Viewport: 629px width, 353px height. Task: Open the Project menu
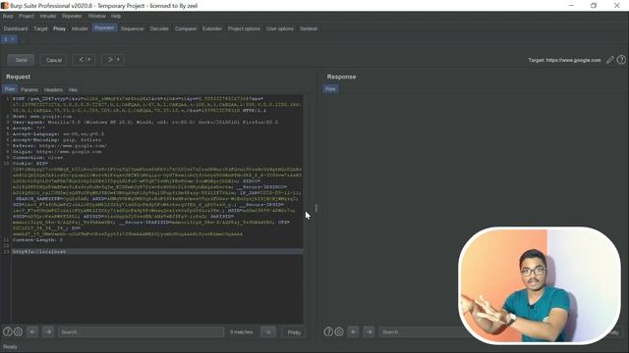click(x=27, y=16)
